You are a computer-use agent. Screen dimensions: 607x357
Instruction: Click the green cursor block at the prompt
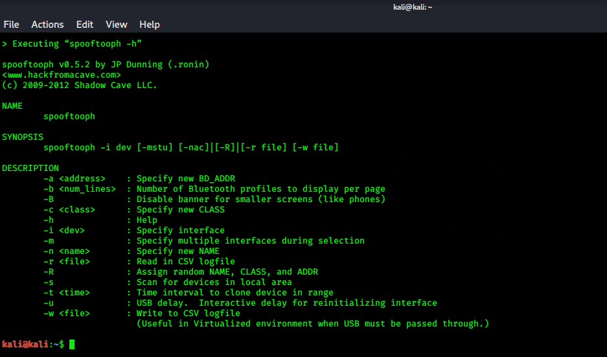click(x=72, y=344)
